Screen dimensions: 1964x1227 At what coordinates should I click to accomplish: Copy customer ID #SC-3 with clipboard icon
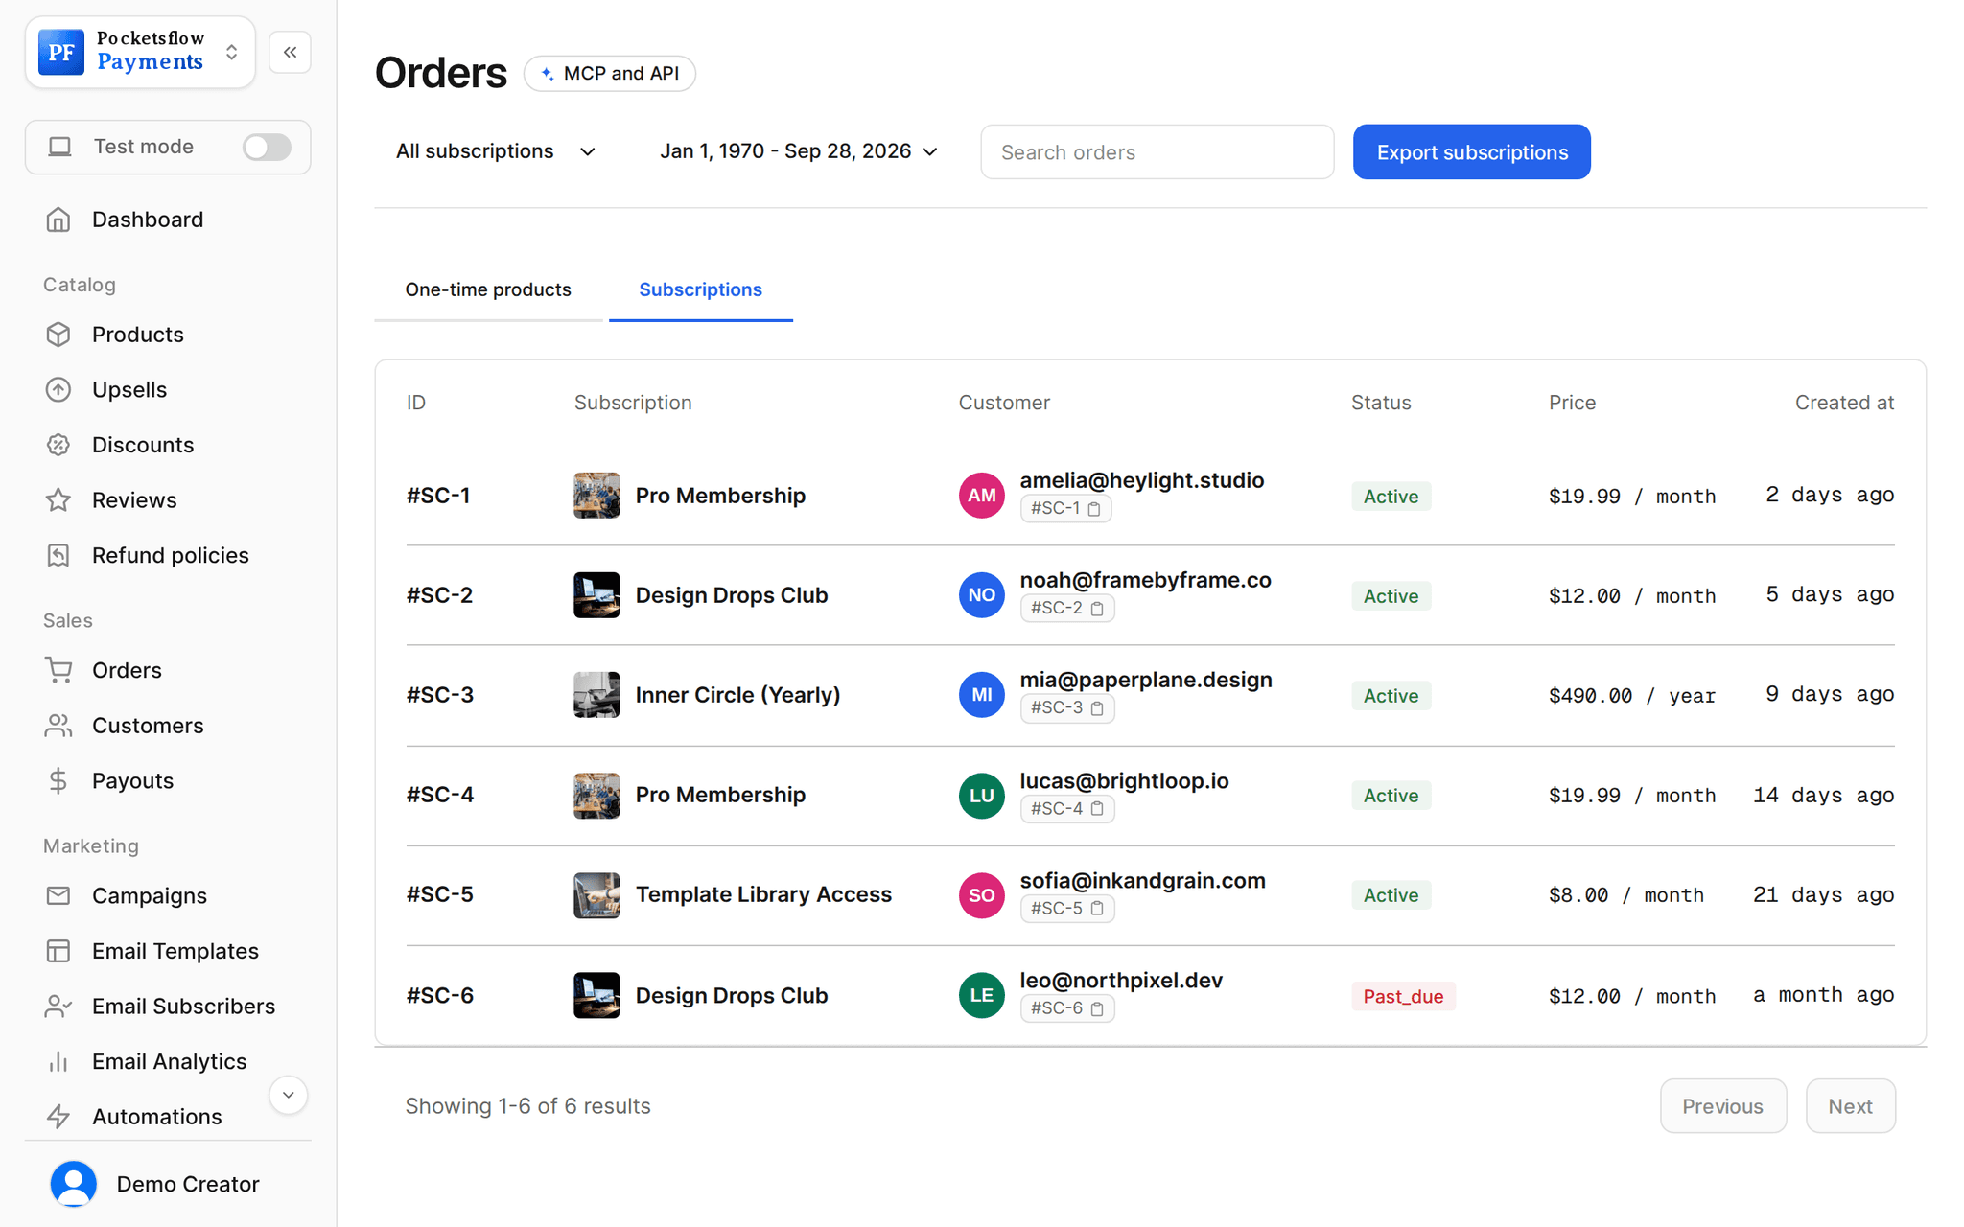pyautogui.click(x=1097, y=707)
